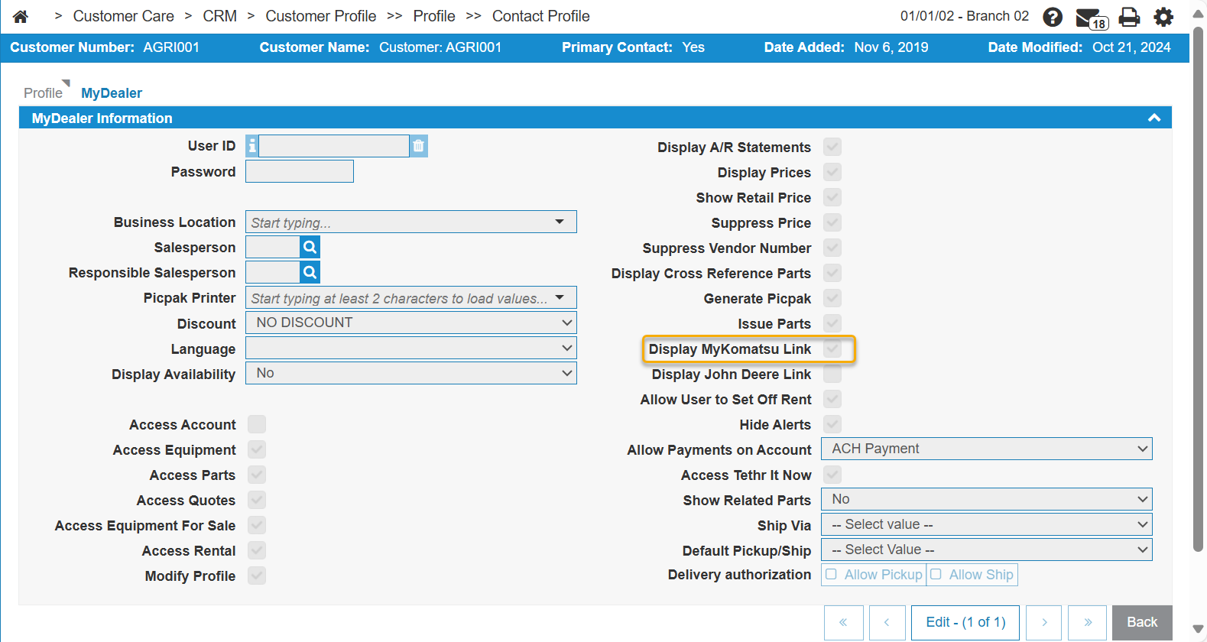Open the settings gear icon
This screenshot has height=642, width=1207.
(1163, 17)
